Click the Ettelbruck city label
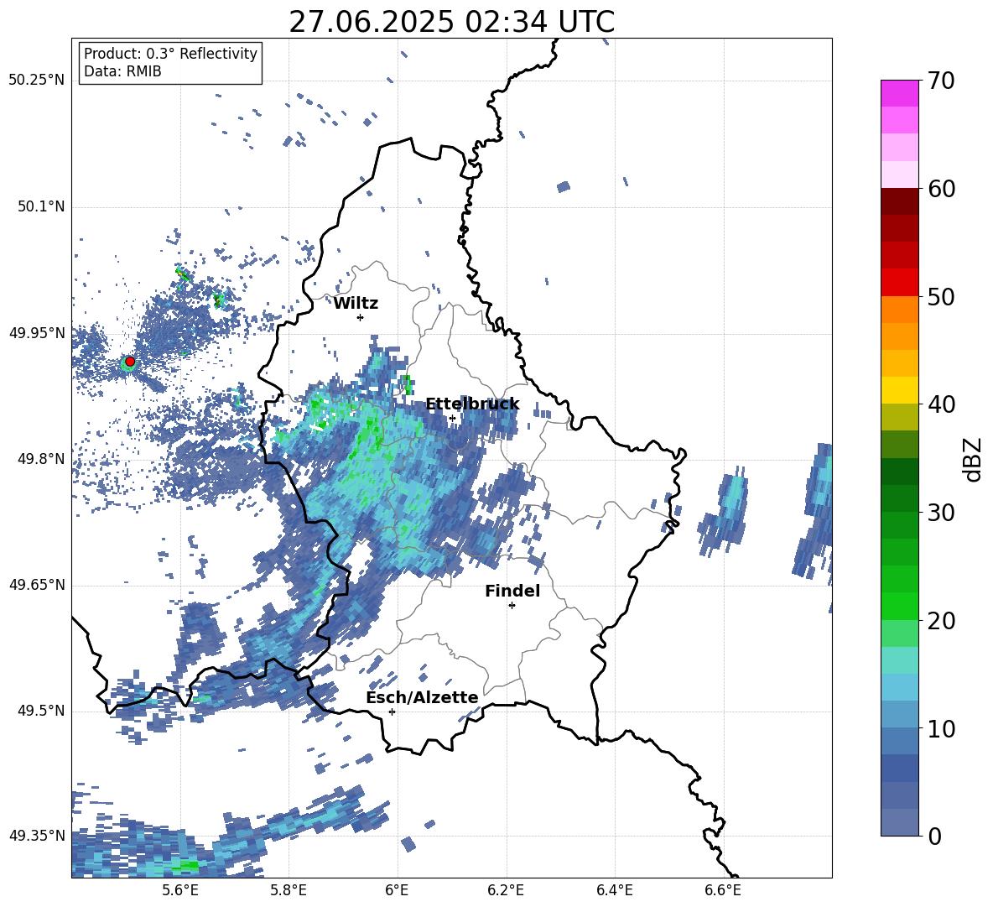 tap(472, 404)
